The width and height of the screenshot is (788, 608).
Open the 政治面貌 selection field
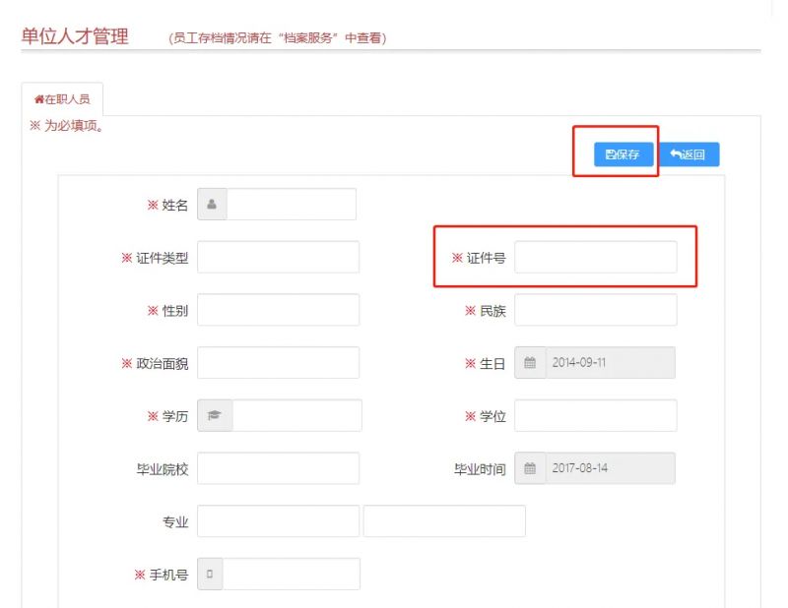[278, 362]
